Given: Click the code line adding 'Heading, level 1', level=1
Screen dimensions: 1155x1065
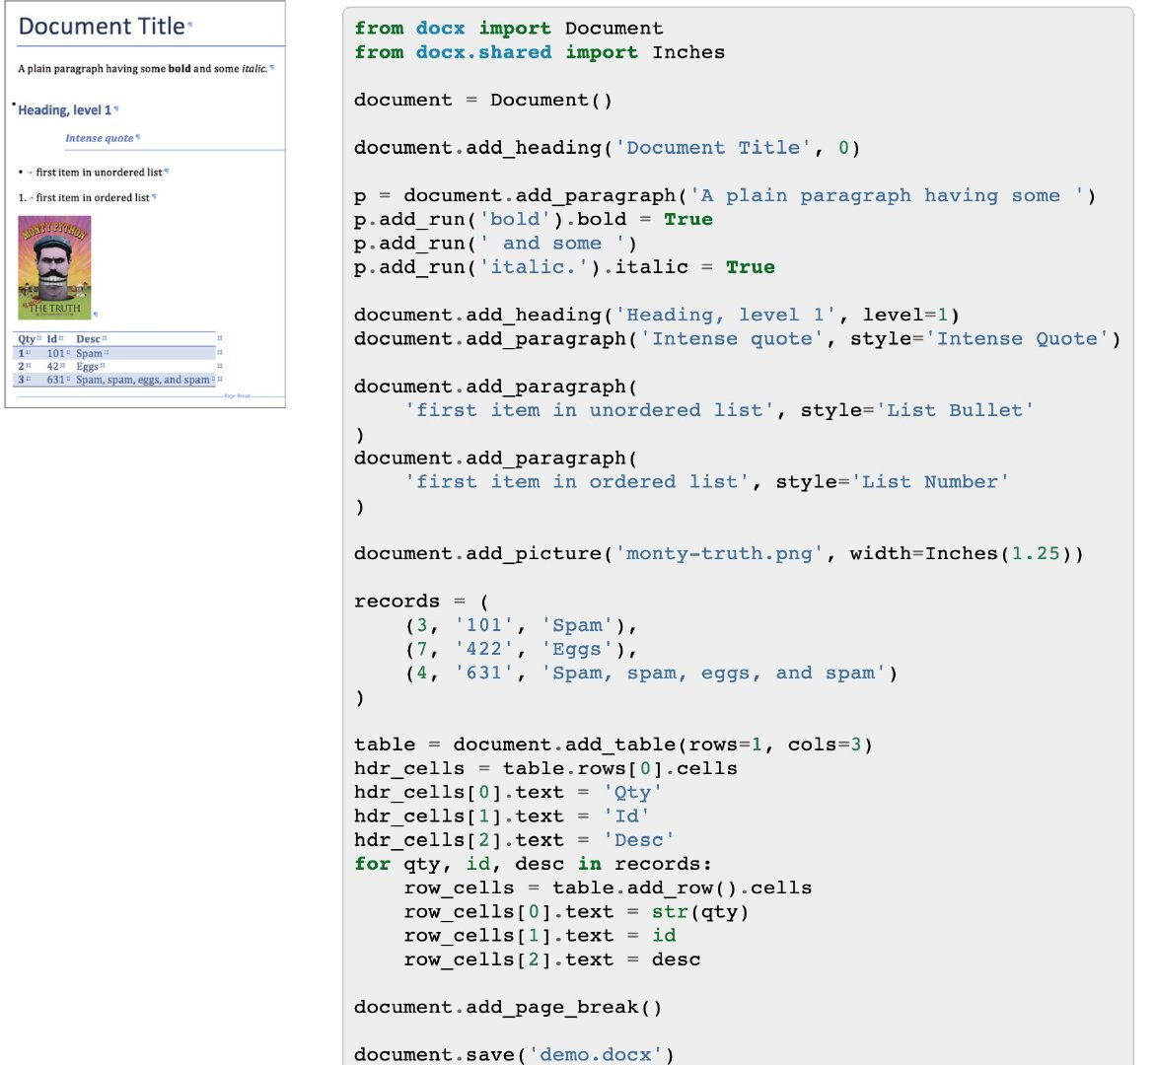Looking at the screenshot, I should tap(657, 316).
